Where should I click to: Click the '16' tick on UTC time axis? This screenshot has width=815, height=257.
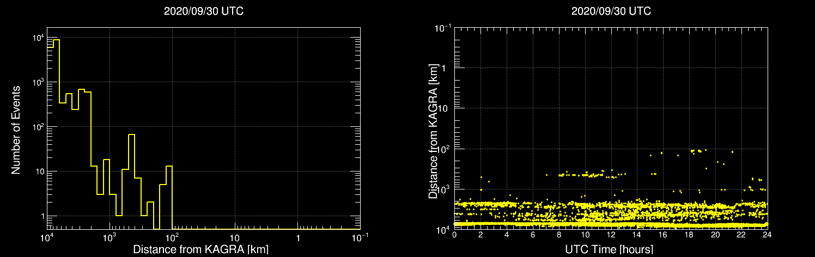point(663,236)
